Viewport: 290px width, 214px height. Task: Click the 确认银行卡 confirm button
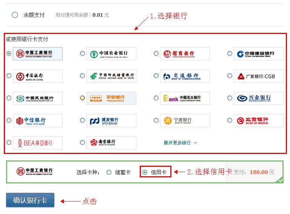click(30, 200)
